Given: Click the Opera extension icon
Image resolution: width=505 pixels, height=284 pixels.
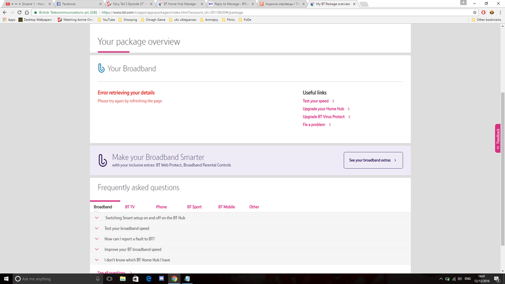Looking at the screenshot, I should click(483, 12).
